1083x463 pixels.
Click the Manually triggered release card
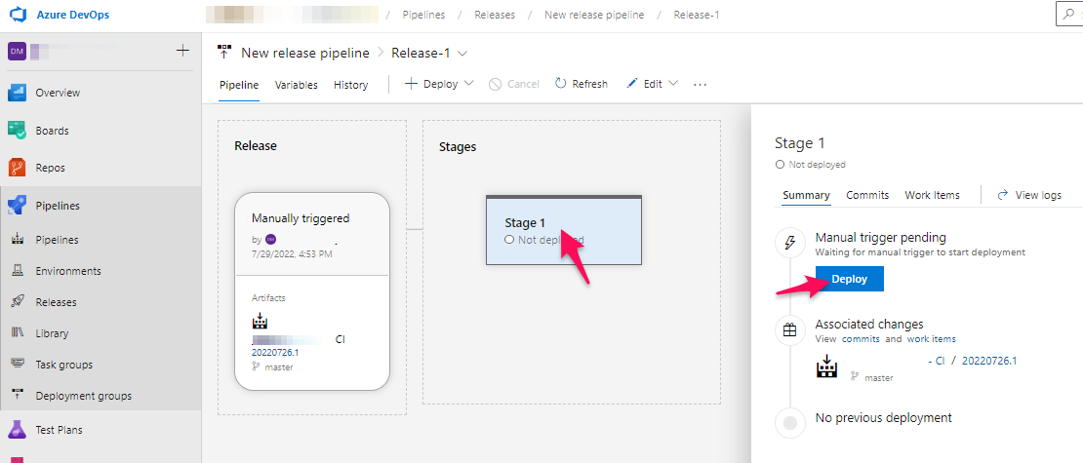pos(312,291)
